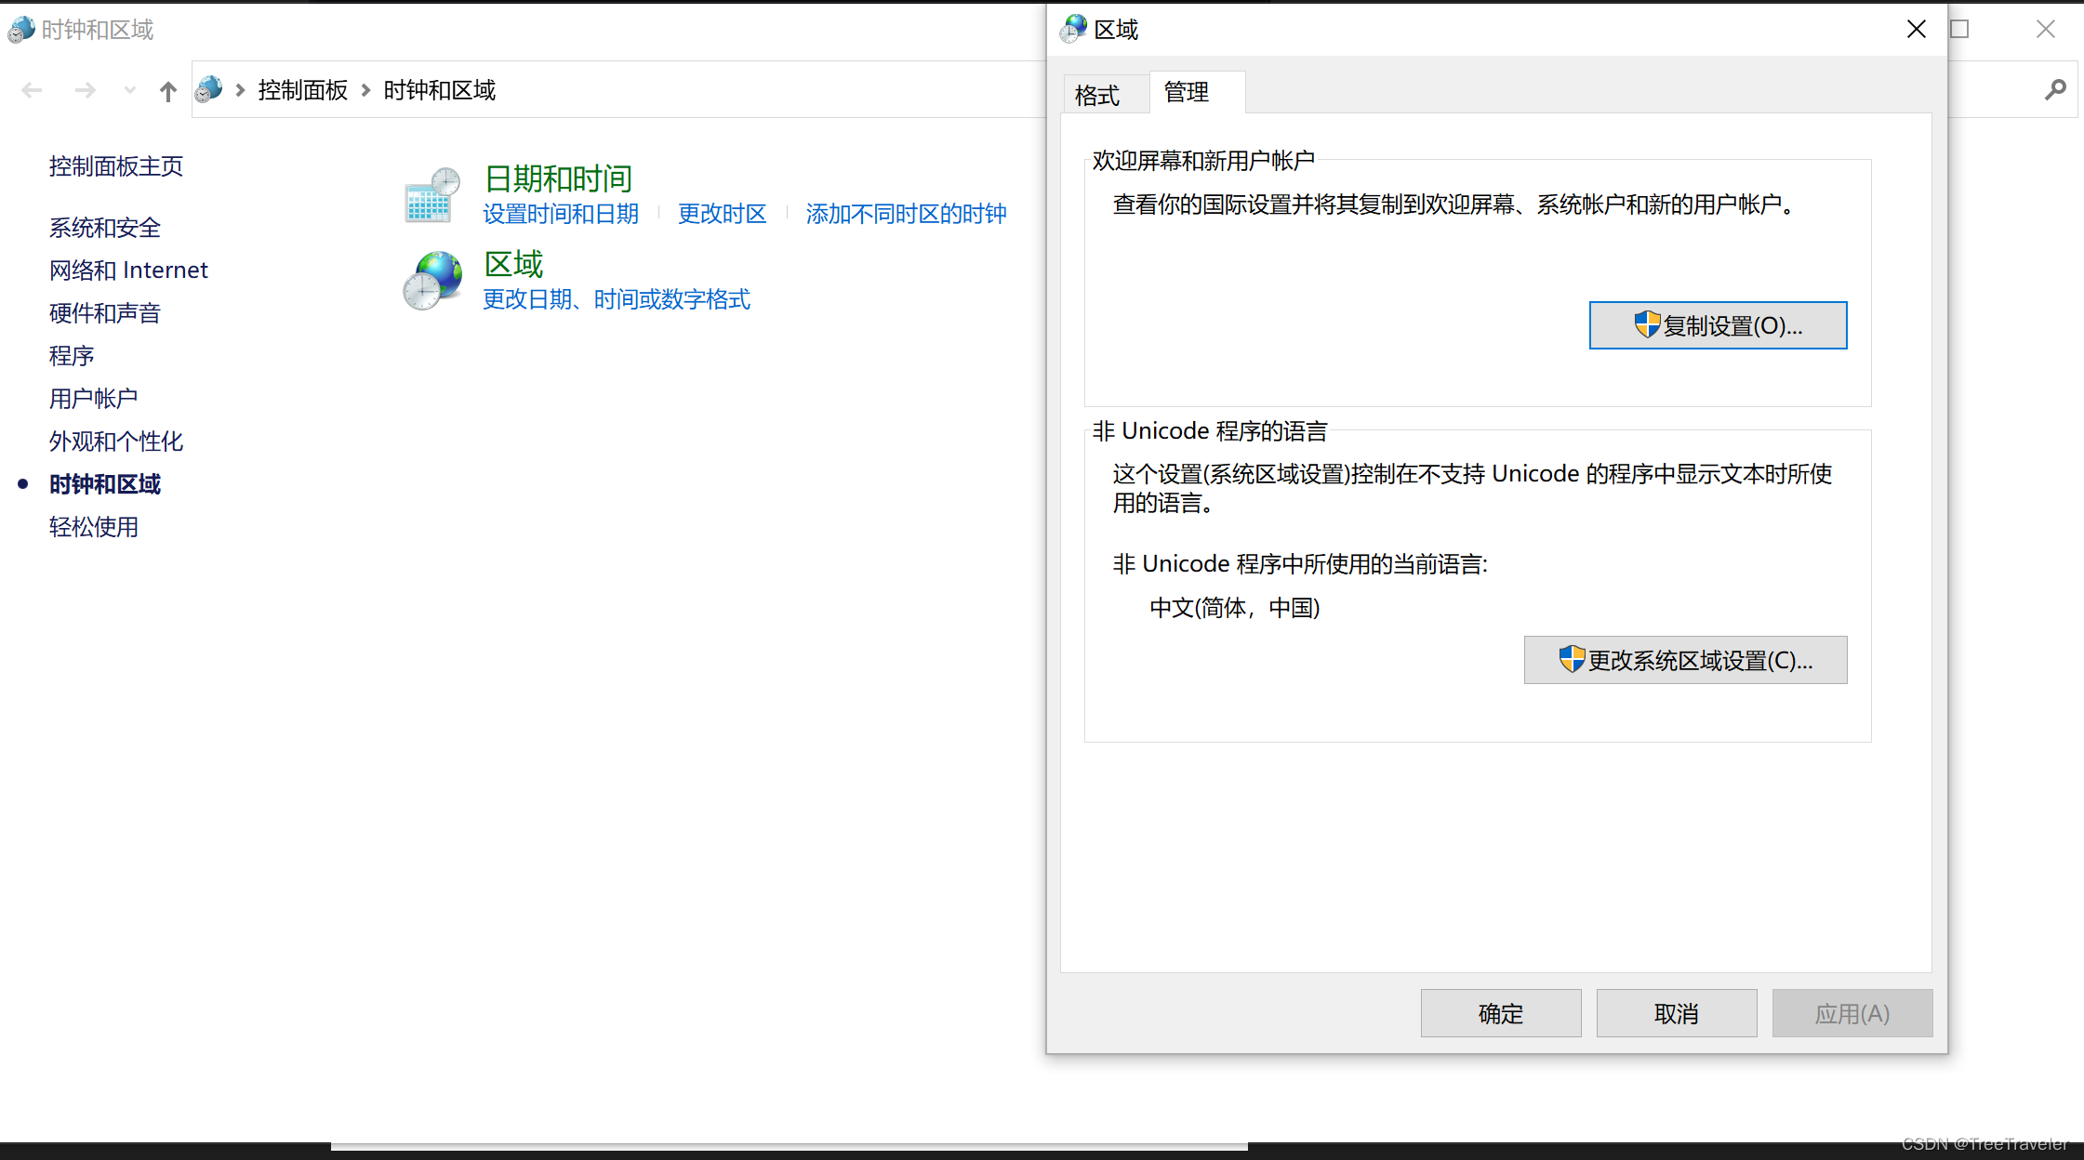Screen dimensions: 2084x1160
Task: Click 时钟和区域 breadcrumb item
Action: [x=440, y=90]
